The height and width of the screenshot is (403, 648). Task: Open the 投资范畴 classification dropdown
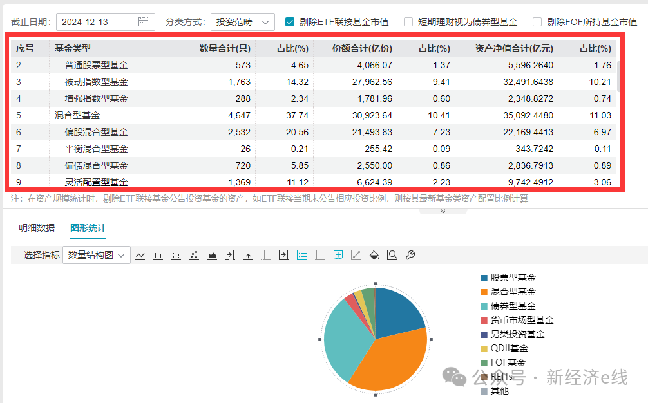242,22
